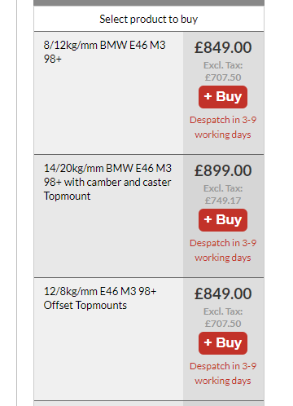
Task: Click Excl. Tax £707.50 in the Offset Topmounts row
Action: point(223,318)
